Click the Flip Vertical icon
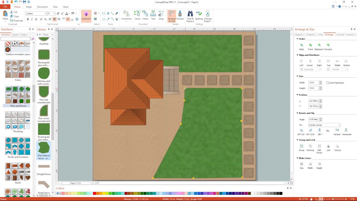The width and height of the screenshot is (357, 201). click(337, 131)
